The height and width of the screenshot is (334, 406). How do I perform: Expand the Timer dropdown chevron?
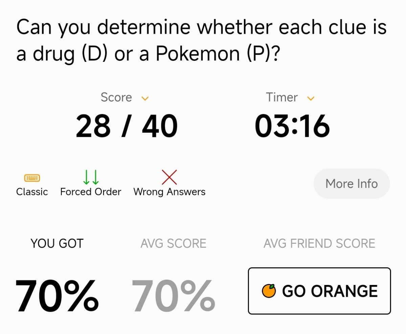coord(311,98)
